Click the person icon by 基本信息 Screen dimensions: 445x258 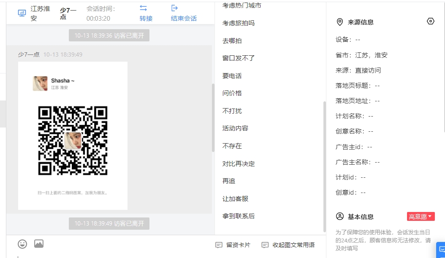coord(340,217)
